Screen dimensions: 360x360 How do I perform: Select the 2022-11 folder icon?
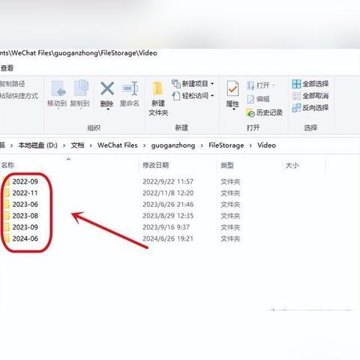click(7, 193)
